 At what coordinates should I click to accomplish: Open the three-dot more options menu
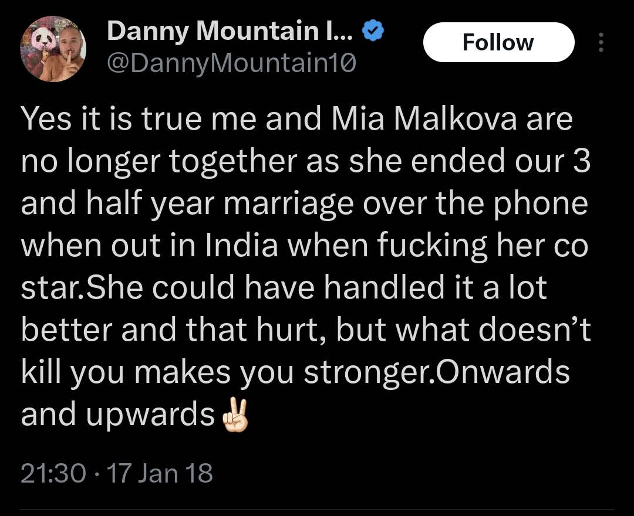coord(600,42)
